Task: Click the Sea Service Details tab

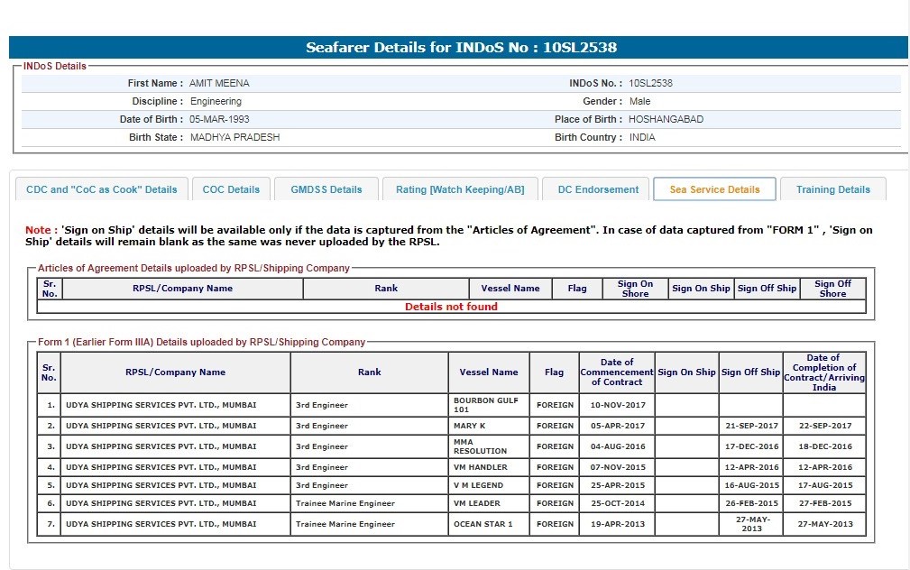Action: point(714,189)
